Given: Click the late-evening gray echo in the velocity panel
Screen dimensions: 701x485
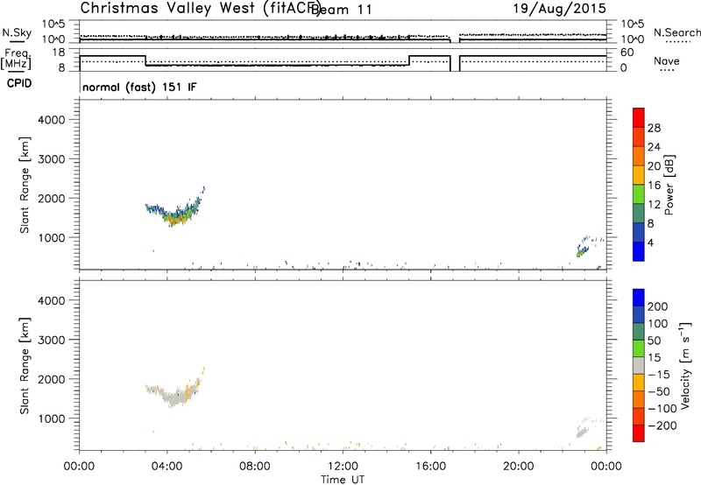Looking at the screenshot, I should pyautogui.click(x=582, y=431).
